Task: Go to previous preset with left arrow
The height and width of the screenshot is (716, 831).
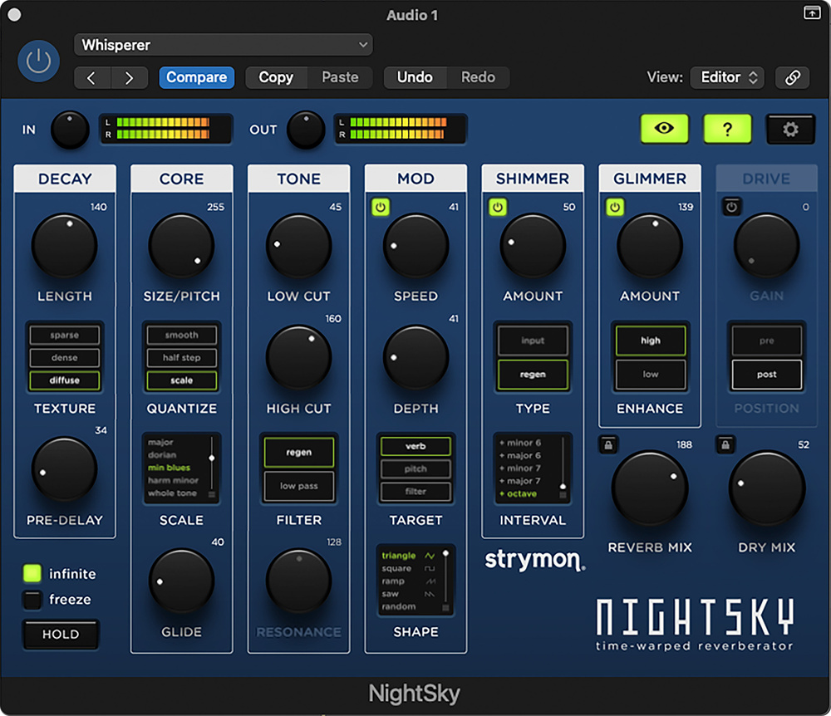Action: [x=92, y=77]
